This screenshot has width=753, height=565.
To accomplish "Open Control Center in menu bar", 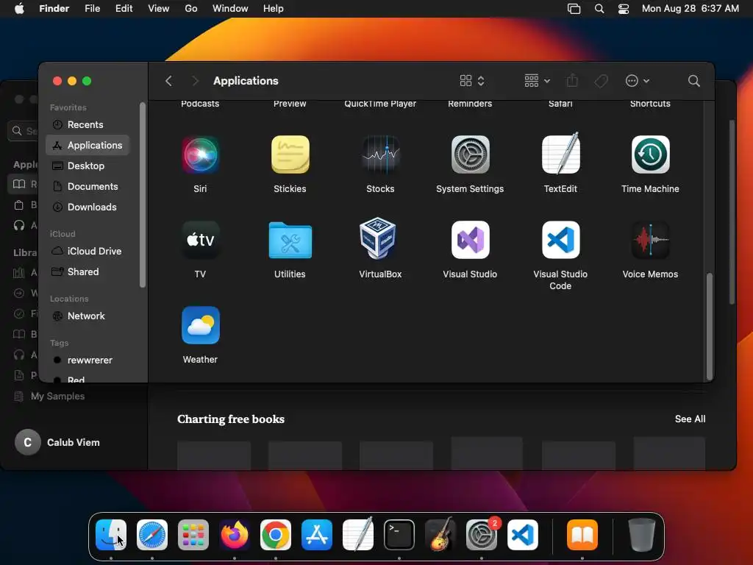I will click(x=624, y=9).
